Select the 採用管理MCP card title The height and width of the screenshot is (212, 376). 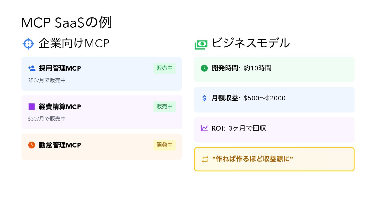60,68
